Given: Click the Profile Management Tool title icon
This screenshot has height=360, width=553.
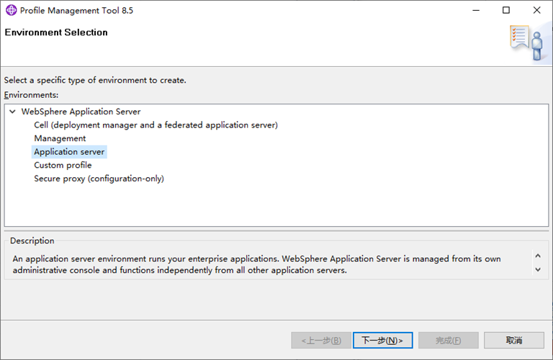Looking at the screenshot, I should 11,10.
